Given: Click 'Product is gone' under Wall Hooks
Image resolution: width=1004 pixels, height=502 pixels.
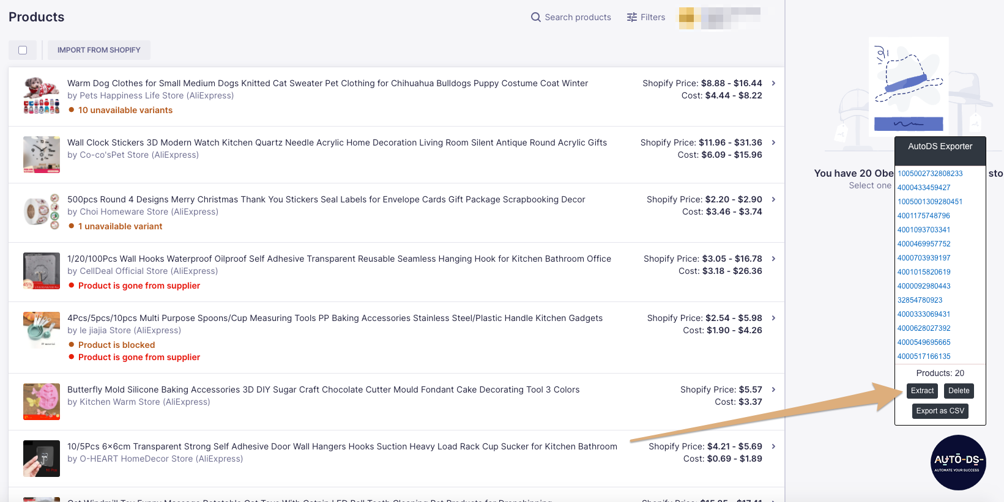Looking at the screenshot, I should point(139,286).
